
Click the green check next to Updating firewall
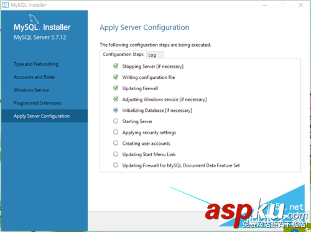tap(116, 88)
